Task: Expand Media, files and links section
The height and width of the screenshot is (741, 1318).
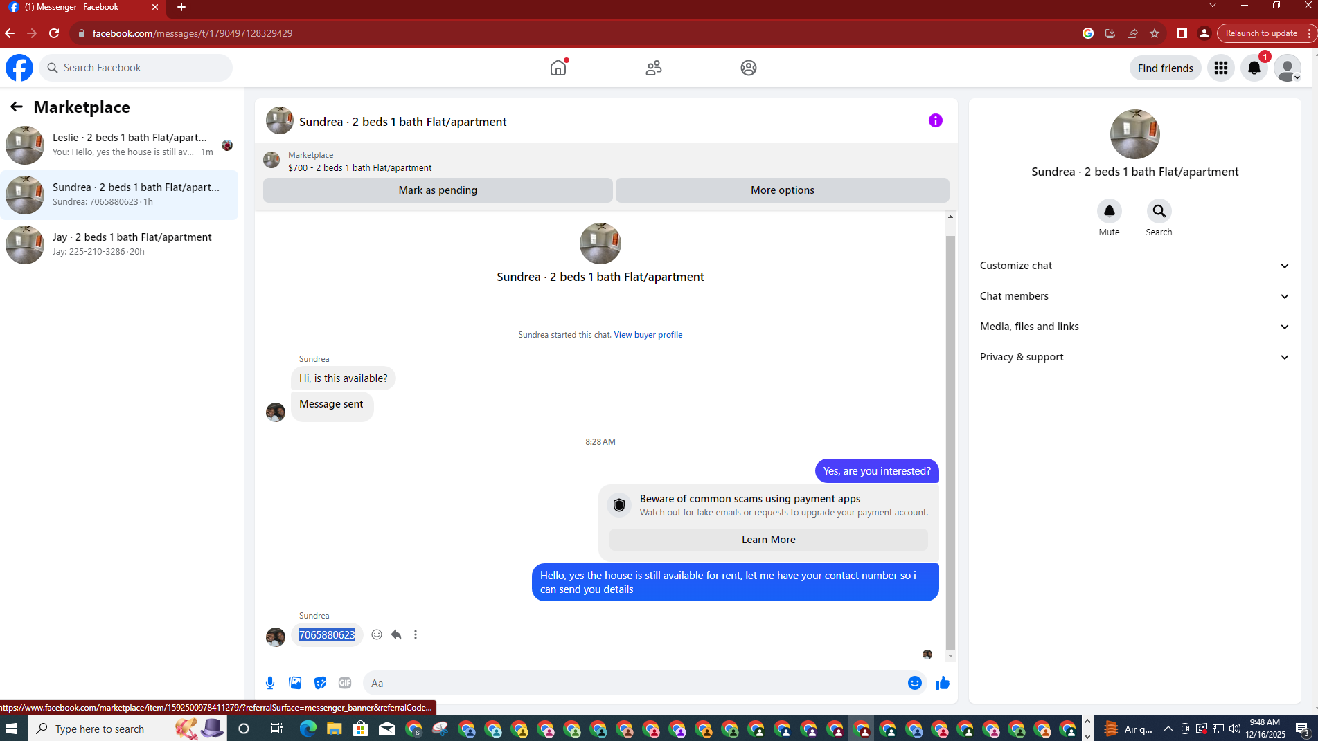Action: pos(1134,327)
